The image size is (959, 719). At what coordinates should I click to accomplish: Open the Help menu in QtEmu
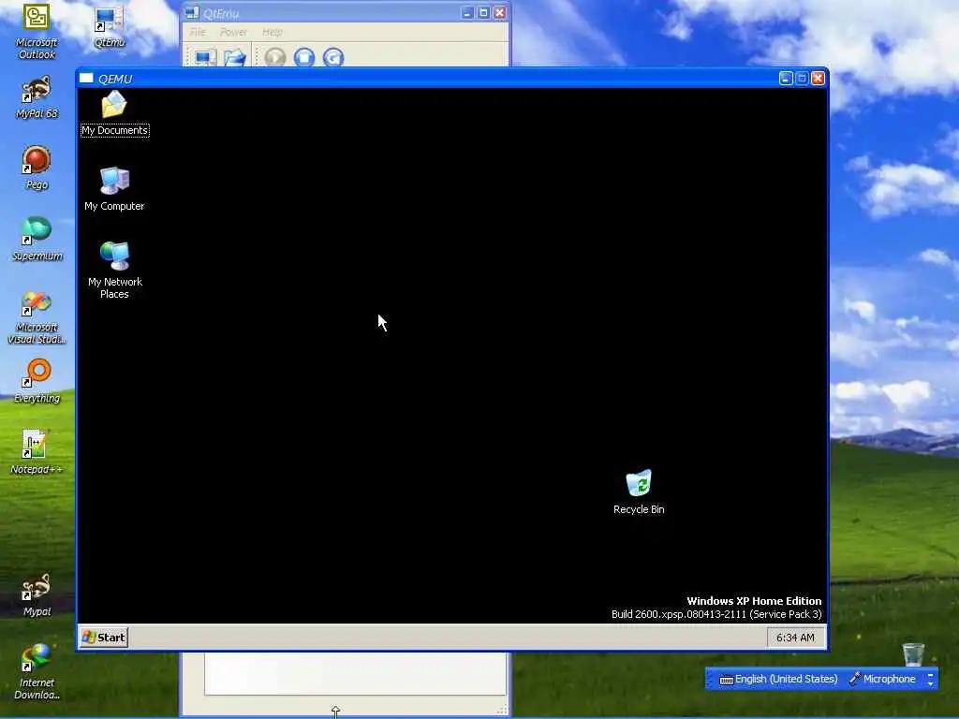(x=273, y=32)
